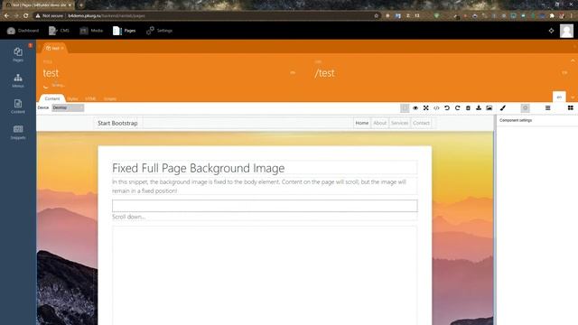Switch to Content tab
Screen dimensions: 578x325
(x=52, y=98)
